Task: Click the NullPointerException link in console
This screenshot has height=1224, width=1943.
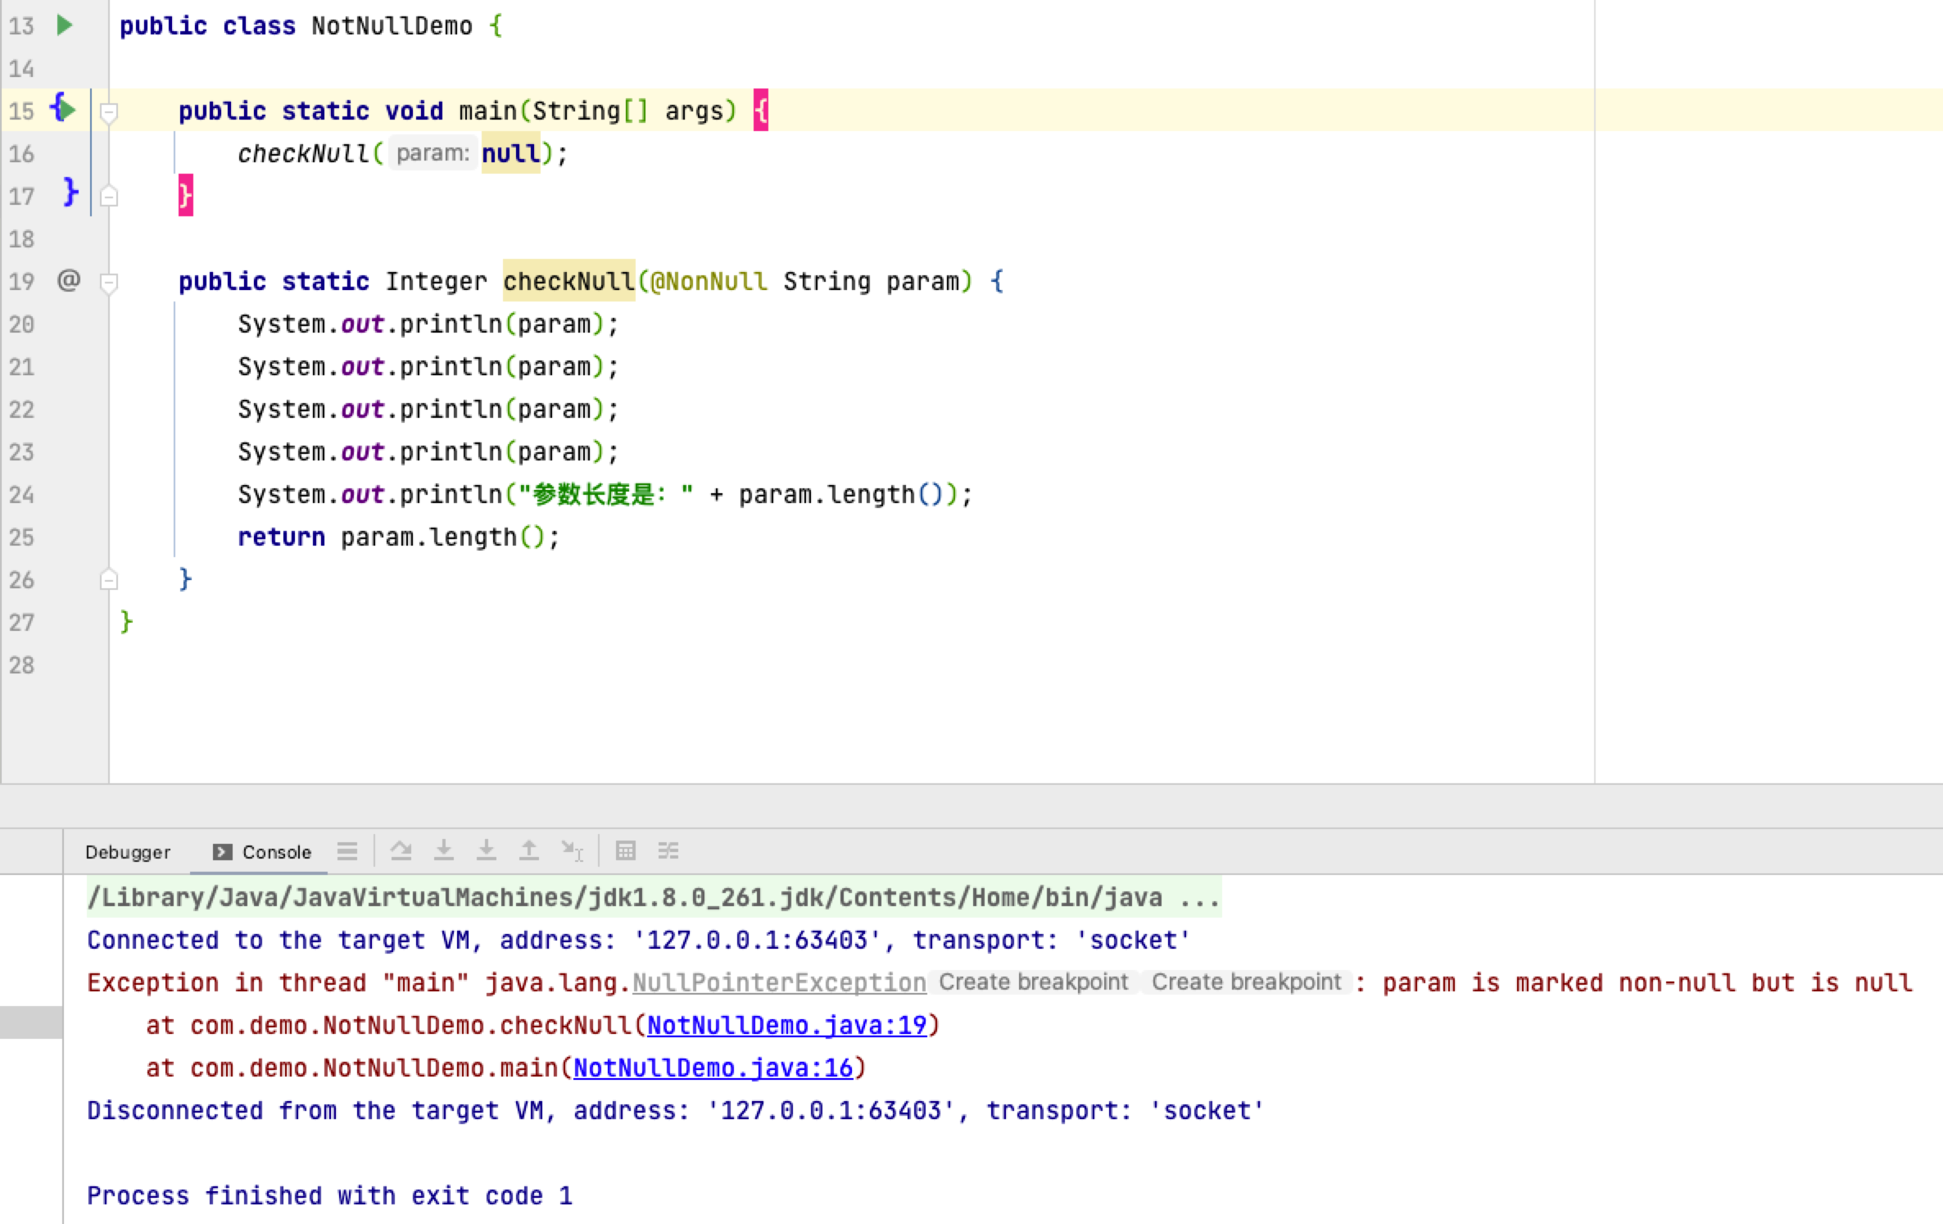Action: (x=779, y=982)
